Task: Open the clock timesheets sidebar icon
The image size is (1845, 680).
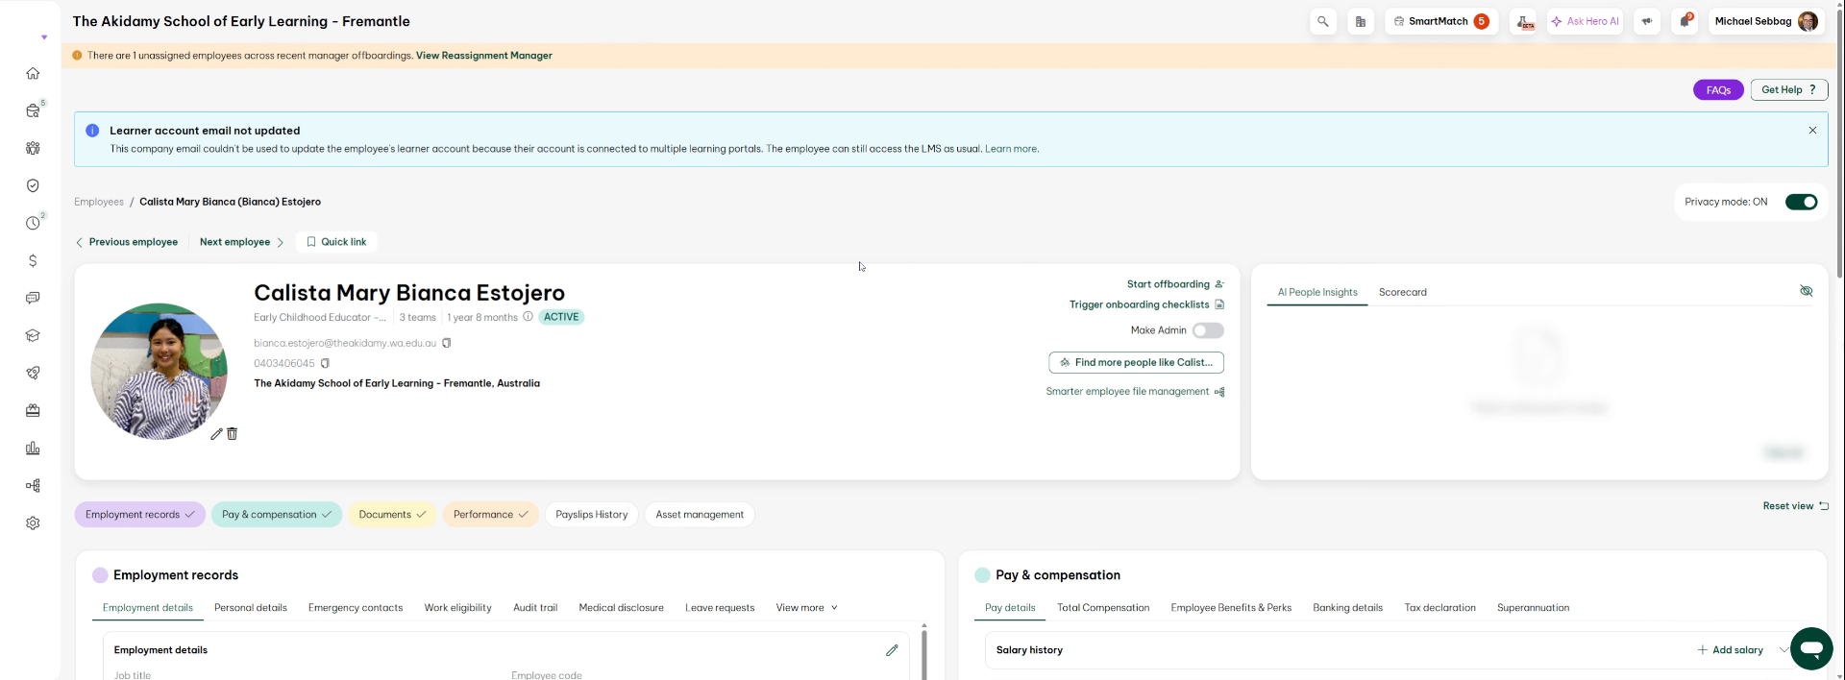Action: [x=33, y=223]
